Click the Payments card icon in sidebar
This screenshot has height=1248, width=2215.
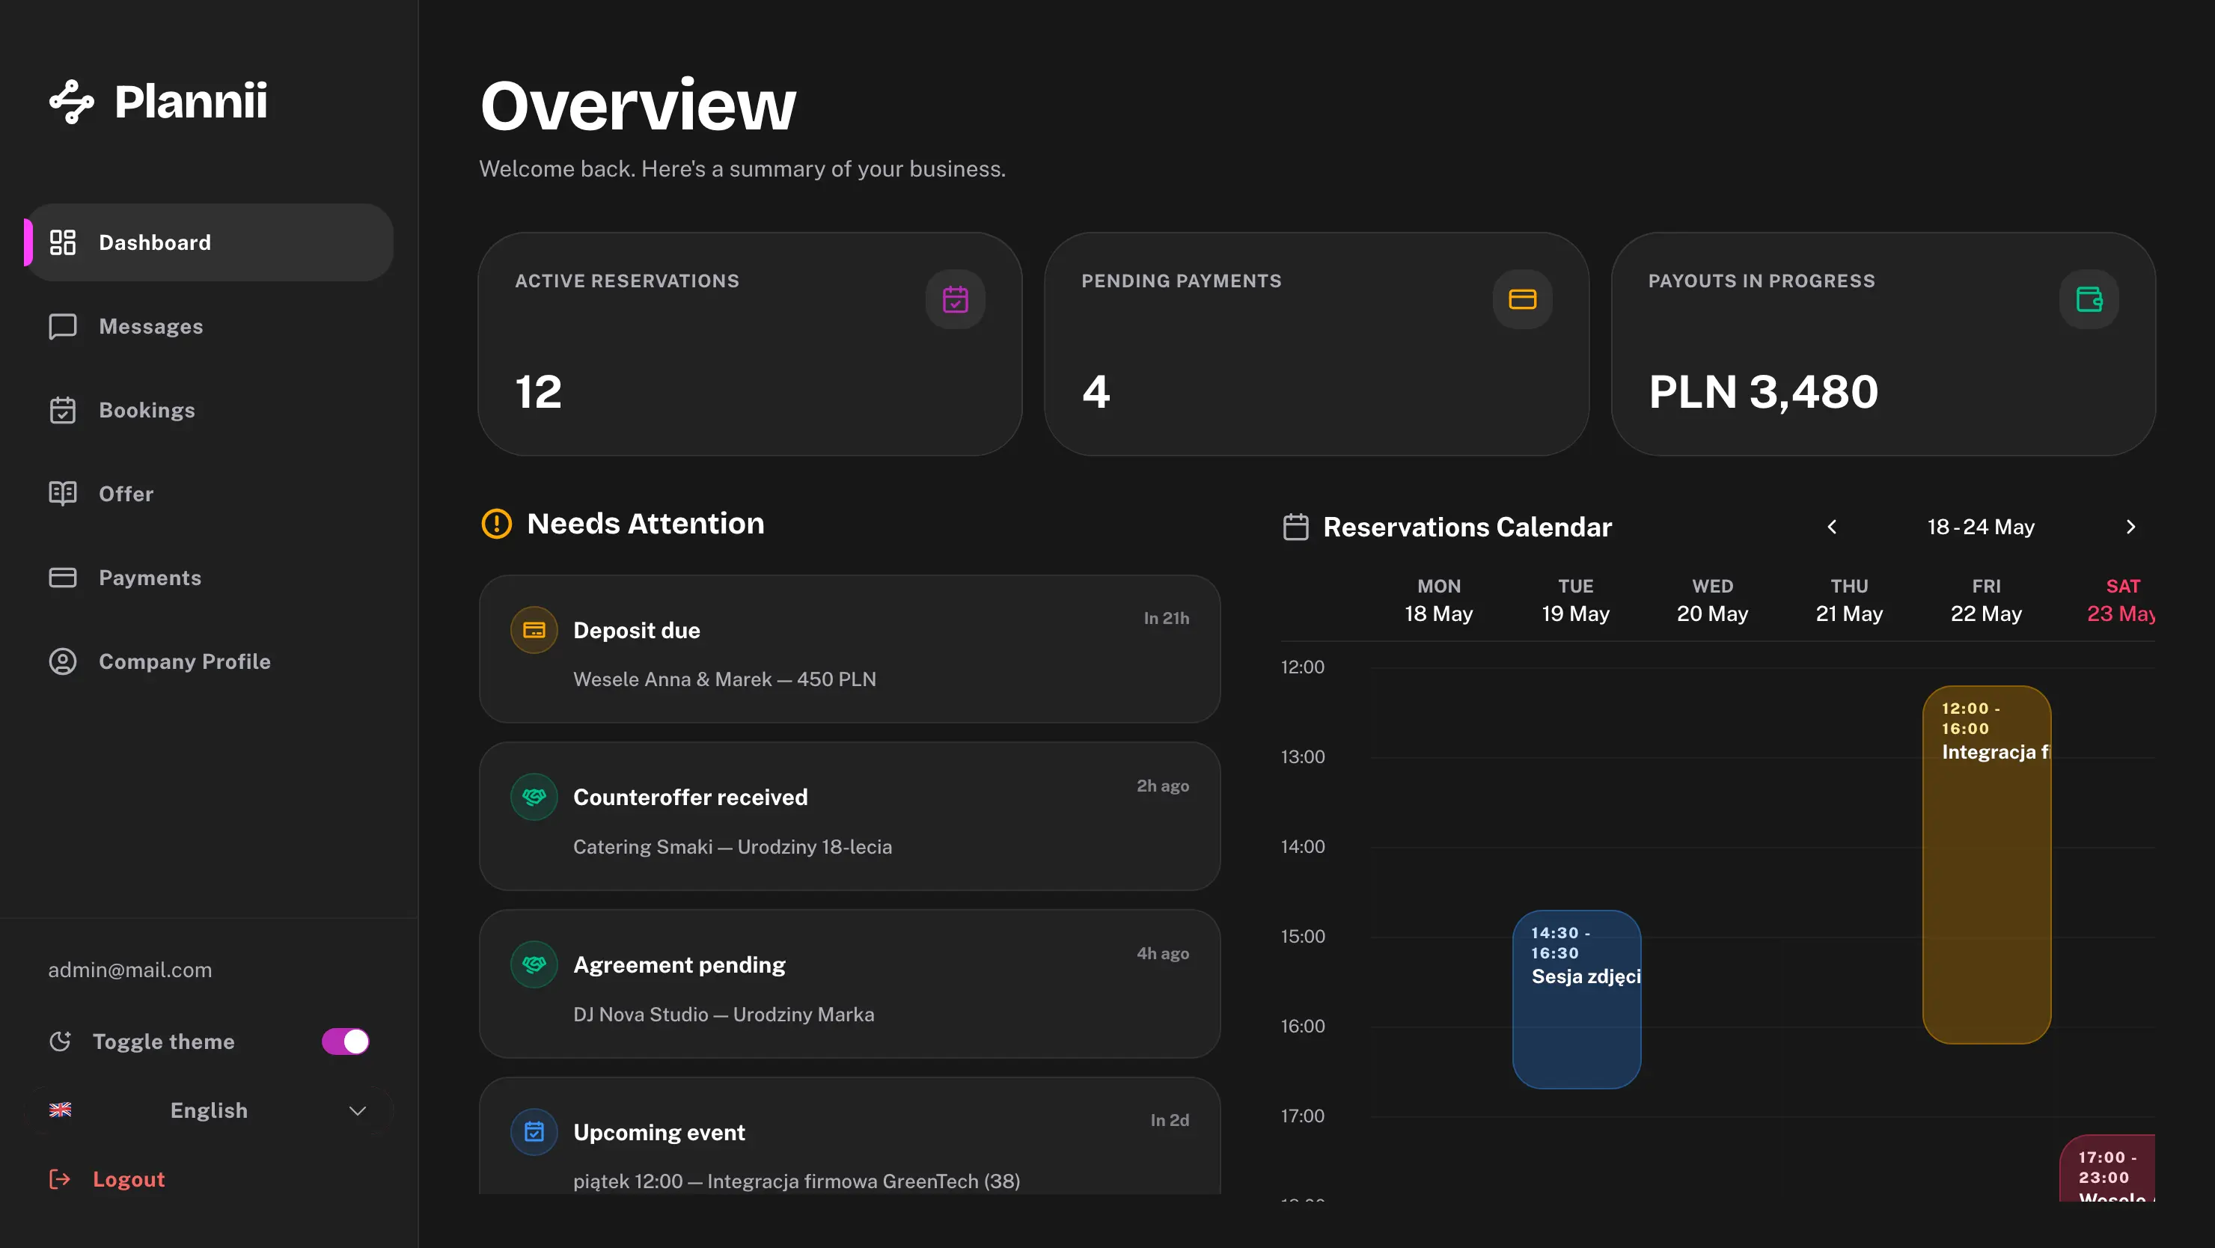[x=63, y=578]
